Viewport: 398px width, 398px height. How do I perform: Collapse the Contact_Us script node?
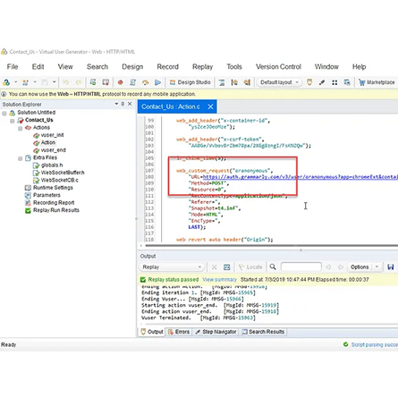click(13, 121)
